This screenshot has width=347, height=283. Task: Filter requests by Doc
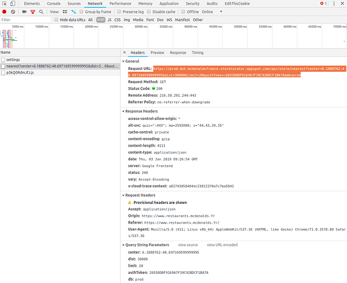click(160, 20)
